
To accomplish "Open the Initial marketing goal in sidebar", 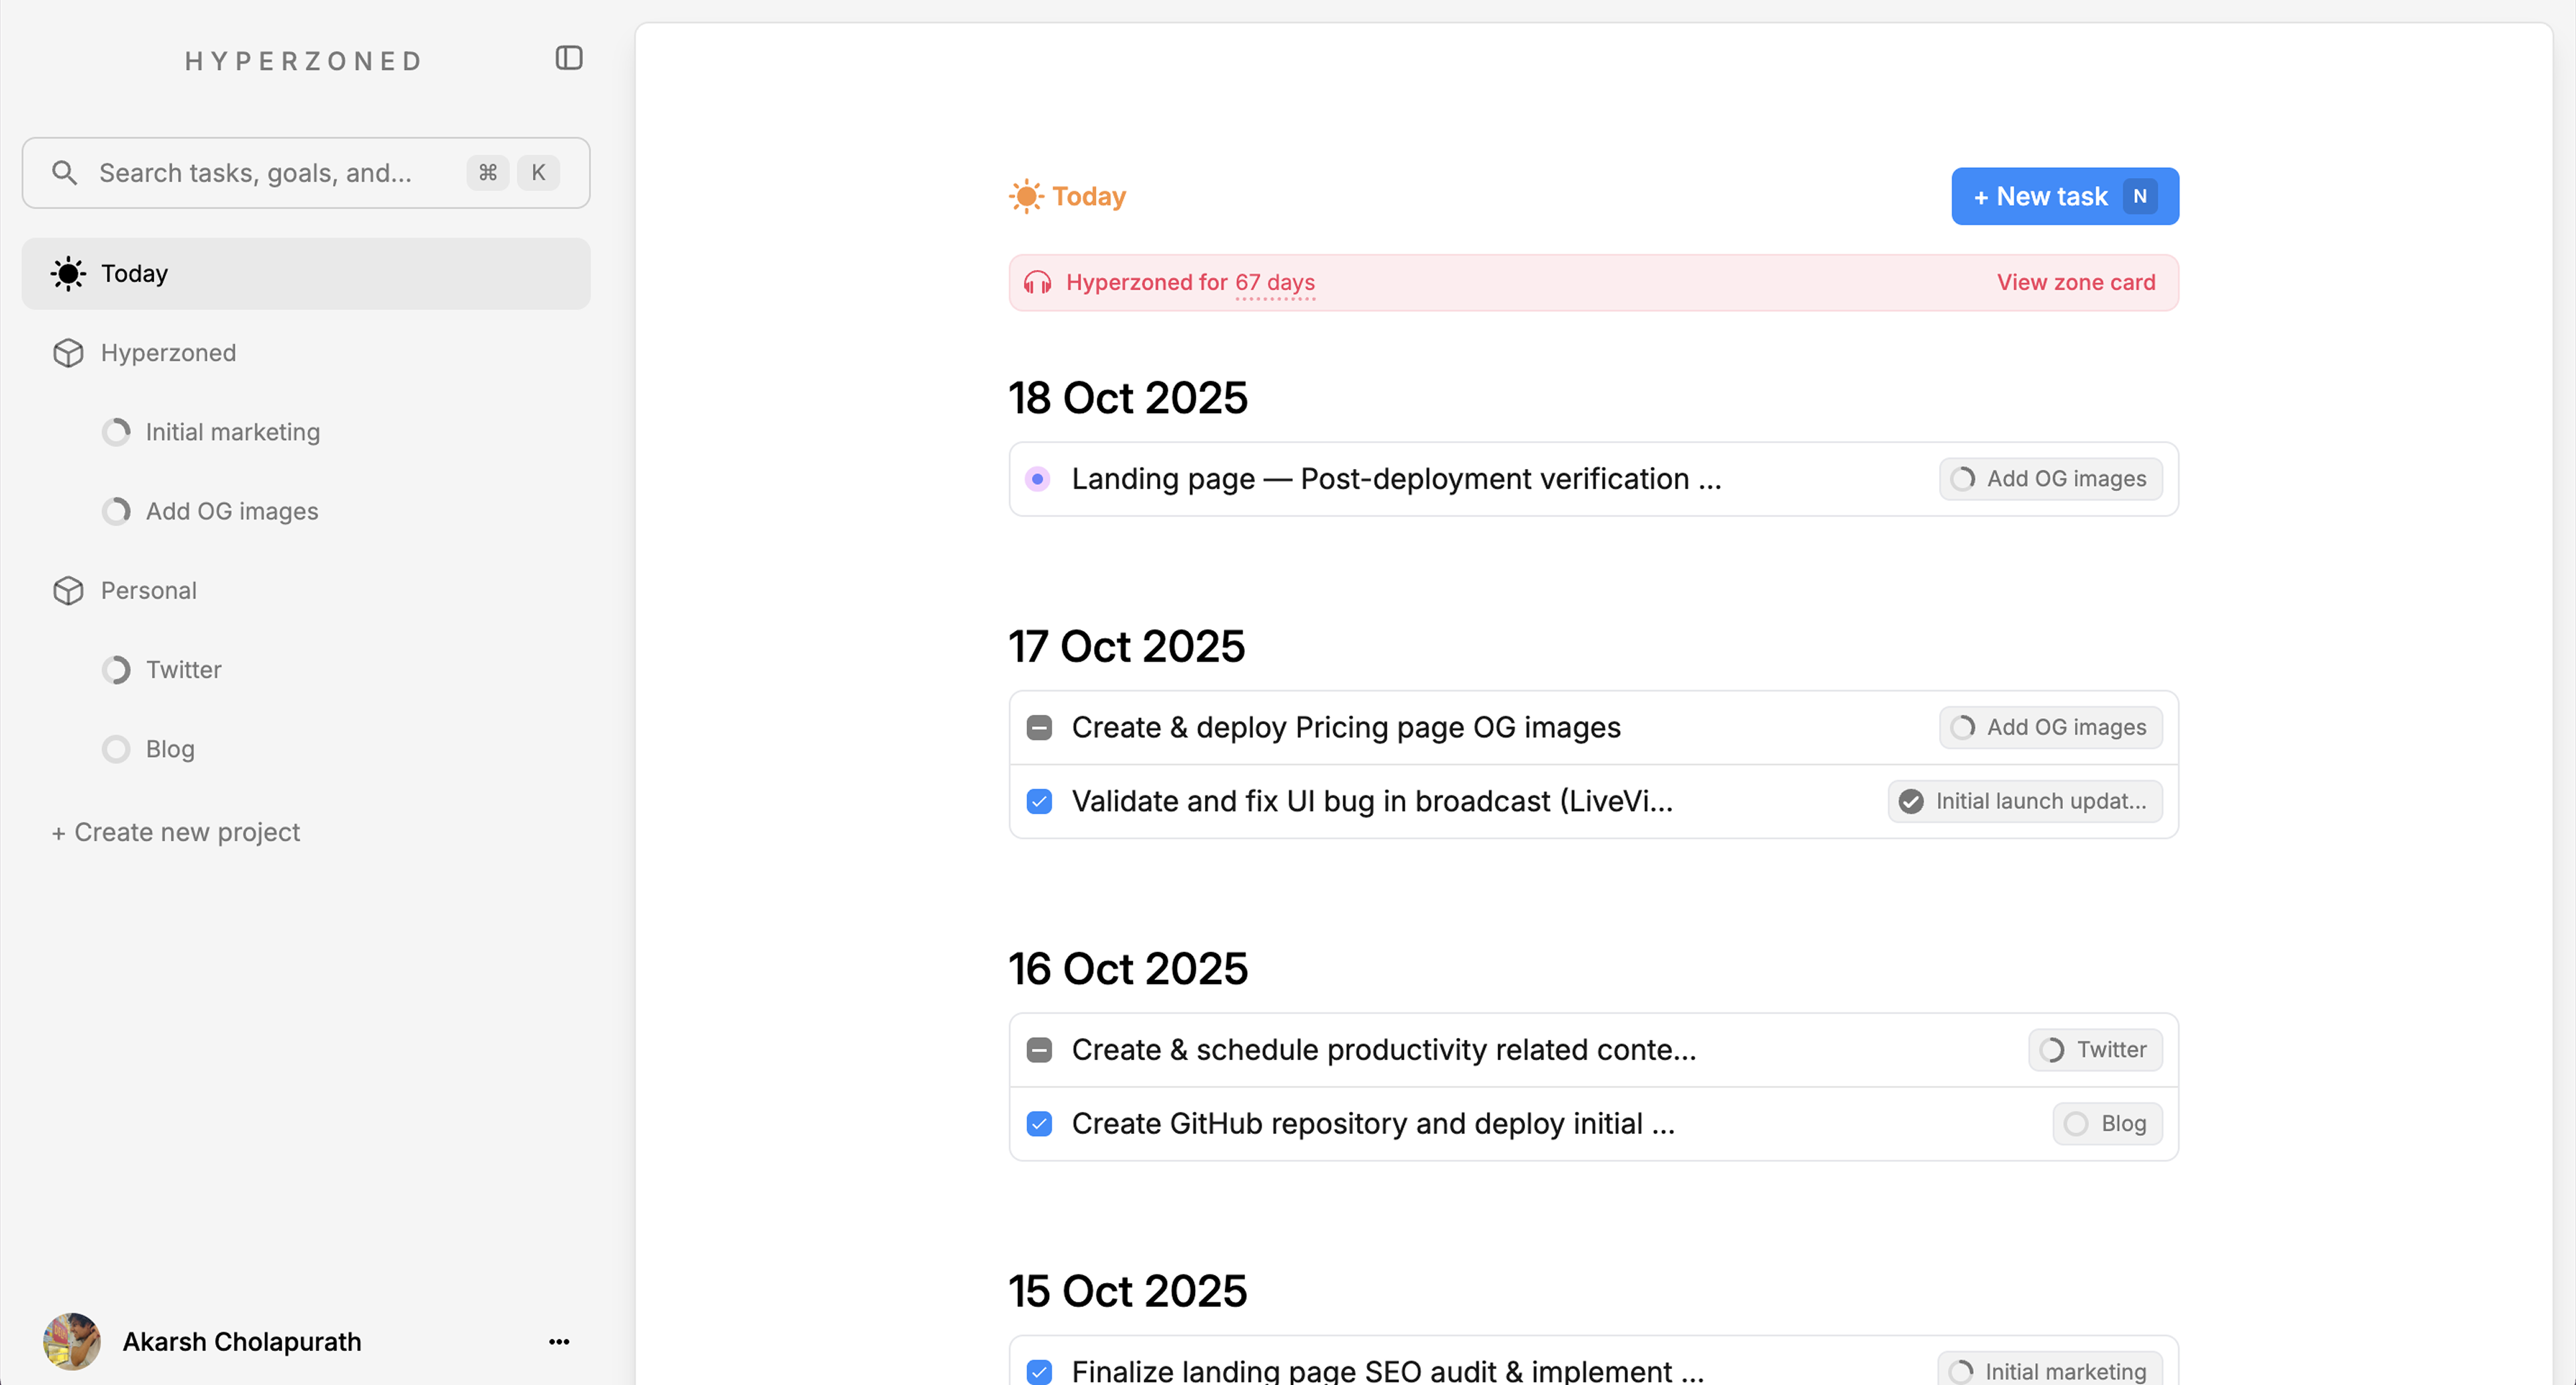I will [232, 432].
